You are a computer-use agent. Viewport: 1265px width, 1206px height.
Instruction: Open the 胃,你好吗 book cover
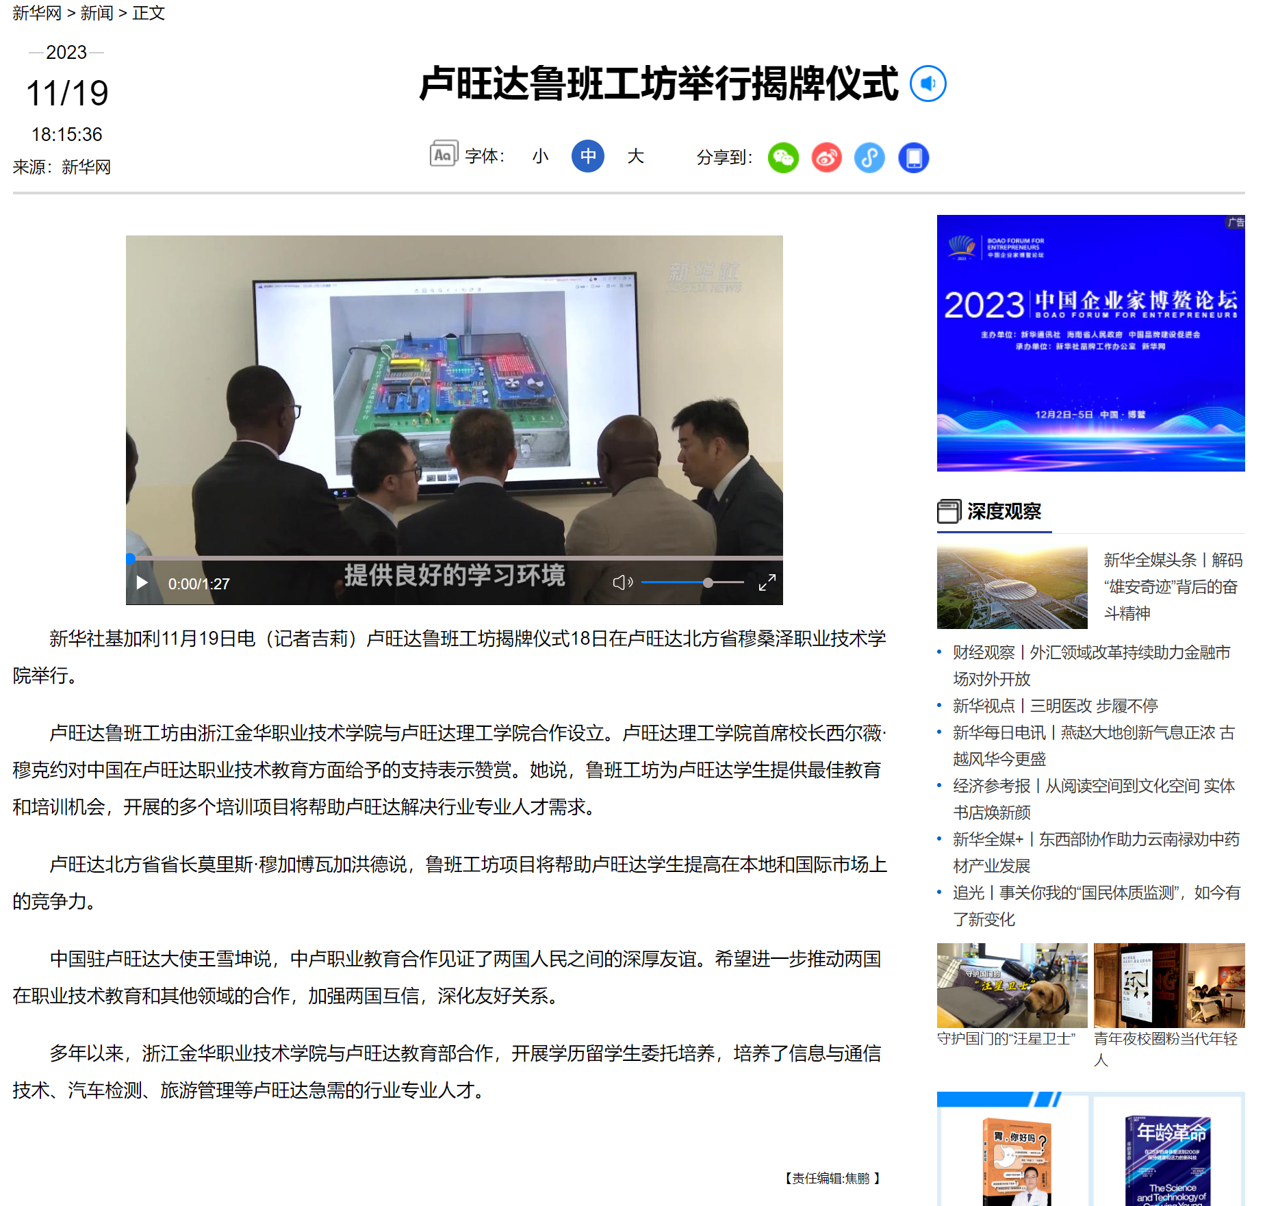1016,1162
